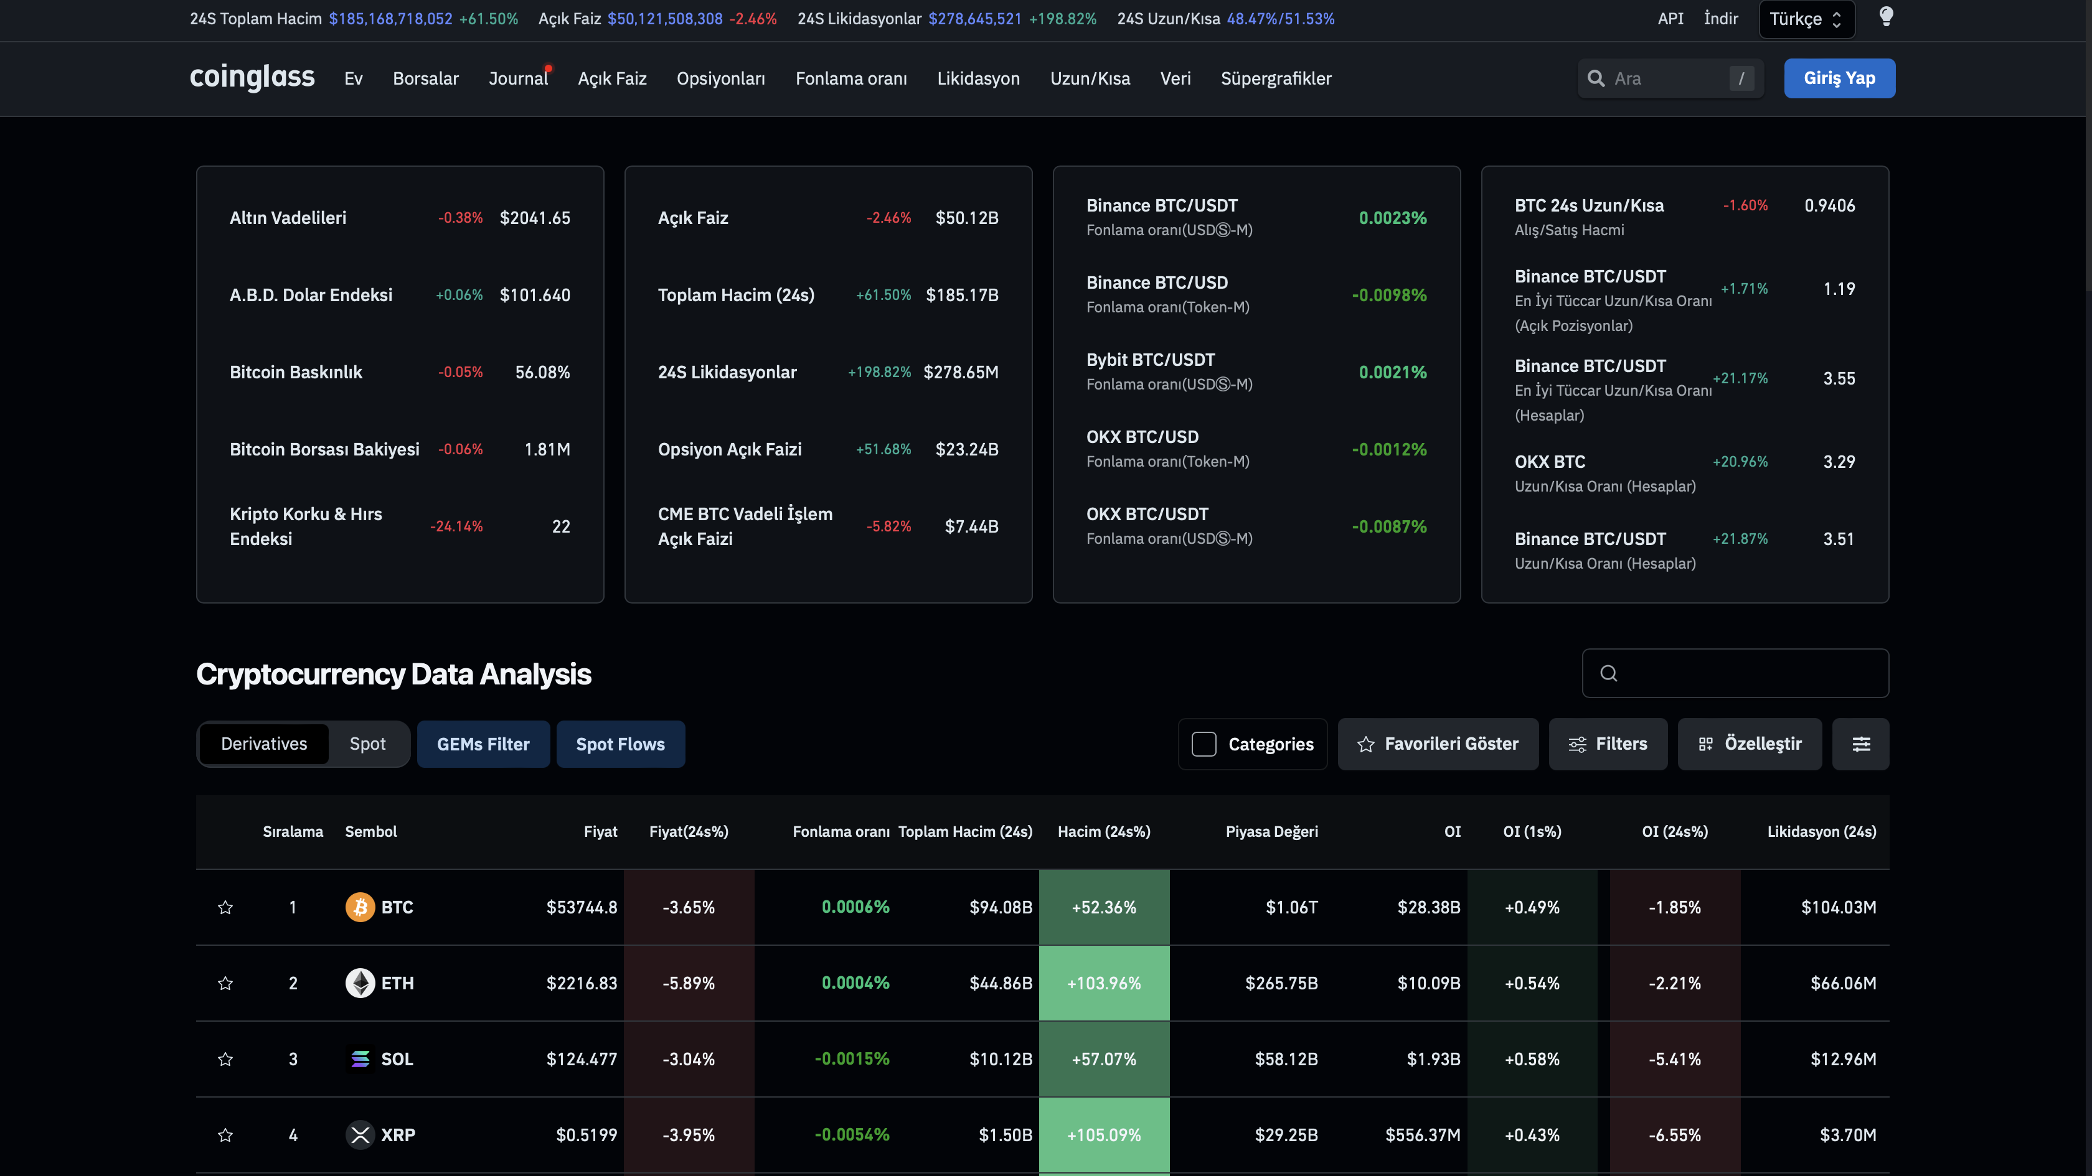2092x1176 pixels.
Task: Click the Bitcoin coin icon in row 1
Action: [x=360, y=907]
